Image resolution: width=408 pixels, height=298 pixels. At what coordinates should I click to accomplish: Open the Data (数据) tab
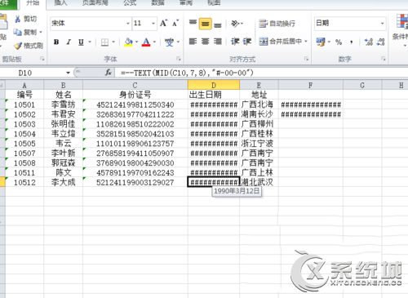click(x=158, y=3)
